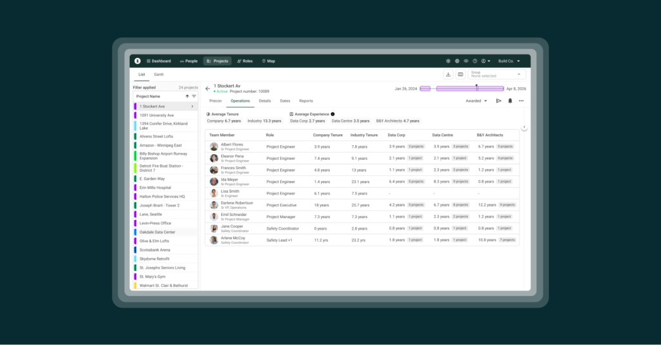The image size is (661, 345).
Task: Open the Group None selected dropdown
Action: point(496,75)
